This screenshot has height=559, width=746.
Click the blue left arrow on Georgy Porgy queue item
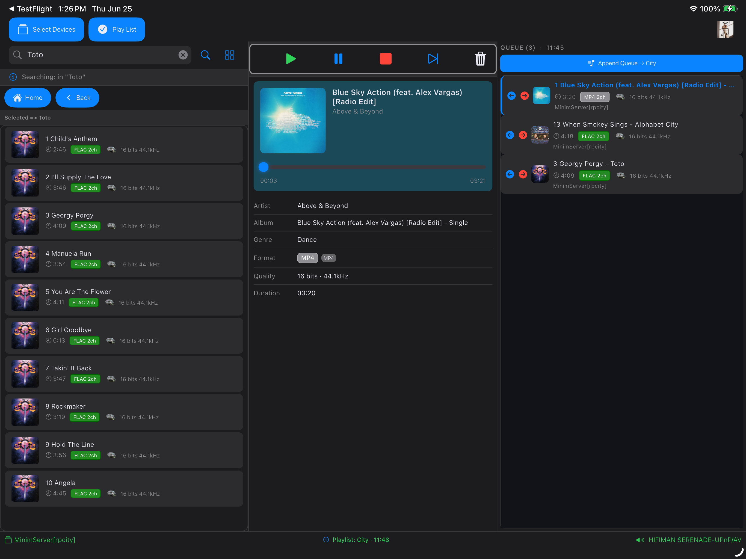click(x=510, y=174)
